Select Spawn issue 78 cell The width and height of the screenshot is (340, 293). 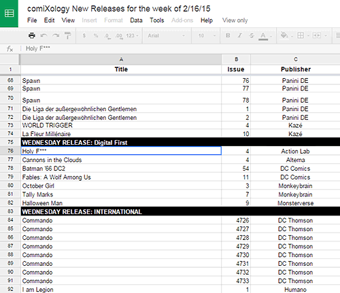point(236,99)
